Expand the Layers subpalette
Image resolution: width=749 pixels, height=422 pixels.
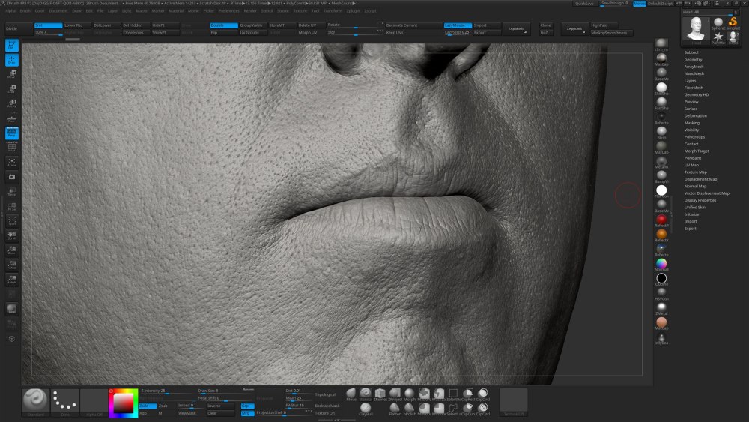[690, 81]
